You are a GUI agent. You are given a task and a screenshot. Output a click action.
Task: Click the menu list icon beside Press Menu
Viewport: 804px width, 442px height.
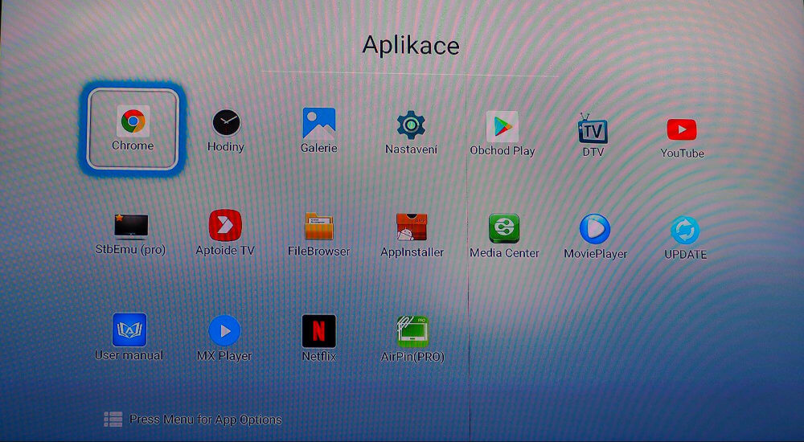[x=113, y=419]
